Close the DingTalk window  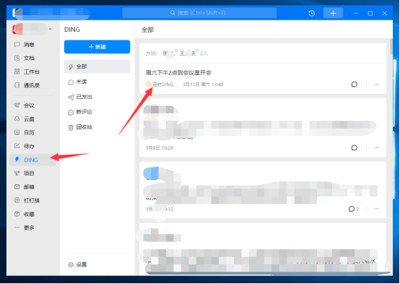384,13
